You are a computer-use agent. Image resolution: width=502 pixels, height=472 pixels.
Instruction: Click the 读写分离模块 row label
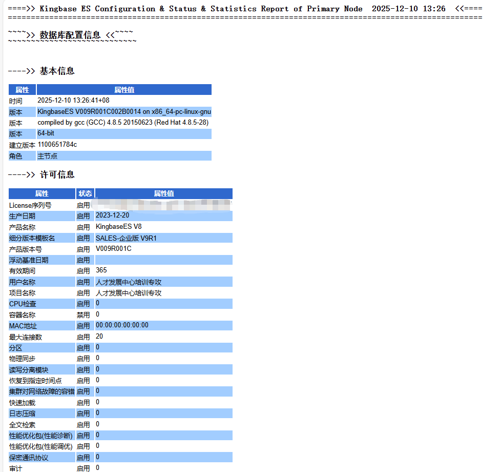pyautogui.click(x=29, y=369)
